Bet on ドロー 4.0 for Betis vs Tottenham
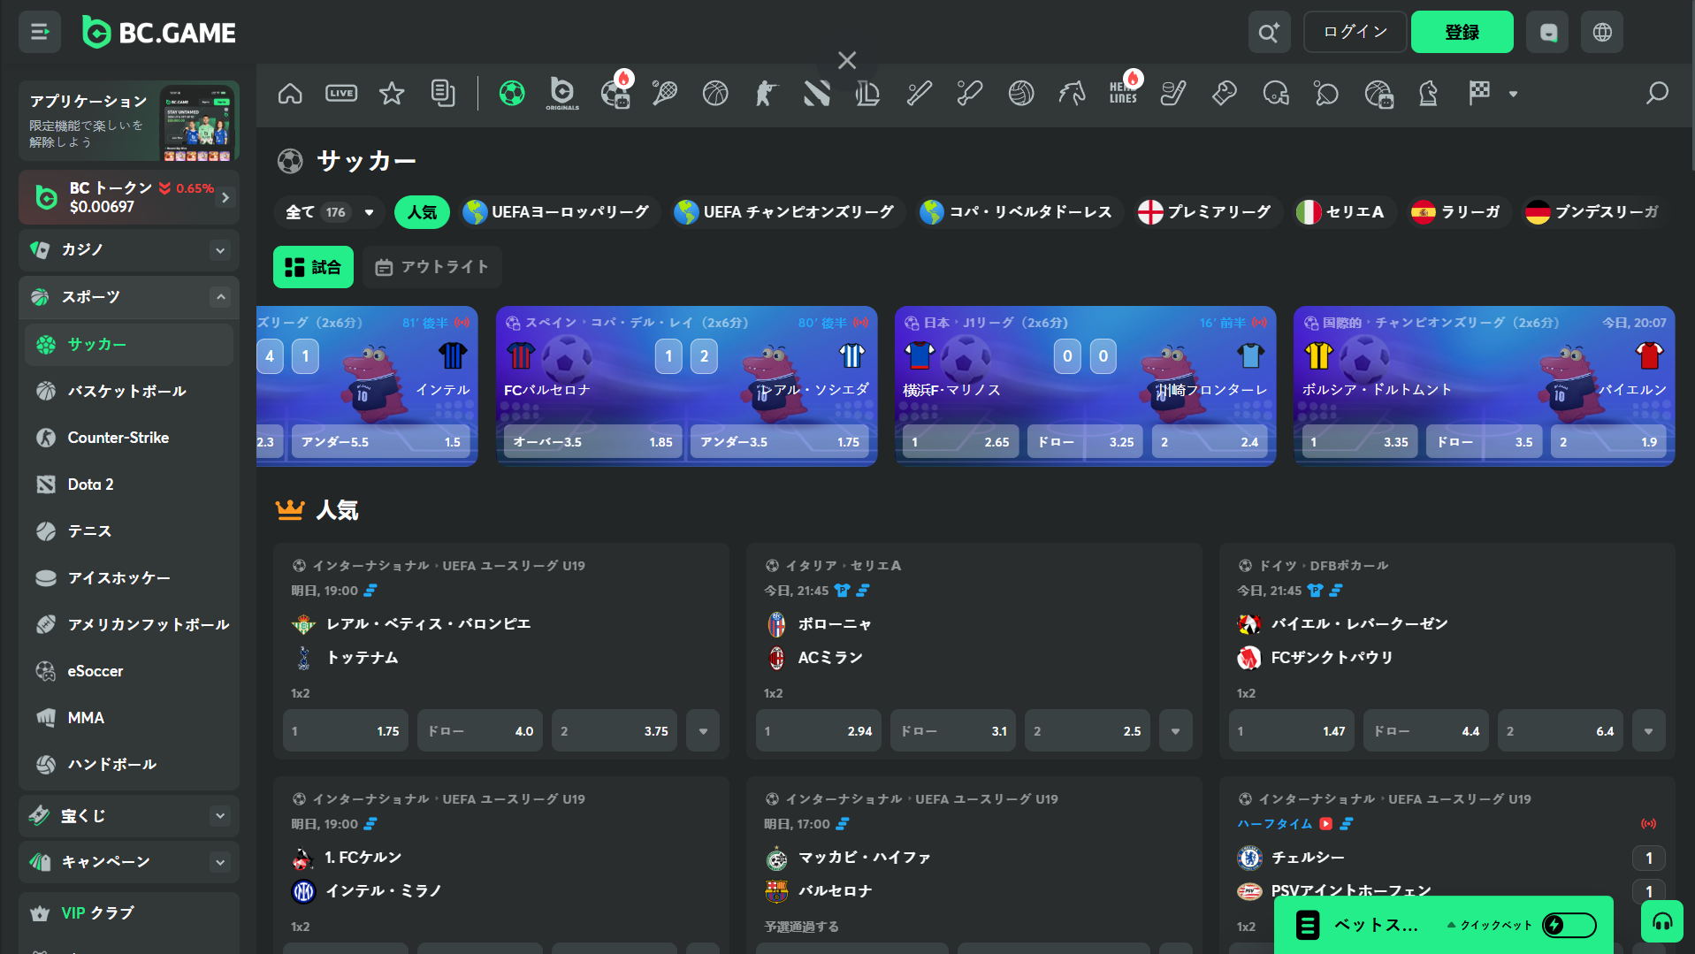The image size is (1695, 954). pyautogui.click(x=480, y=731)
